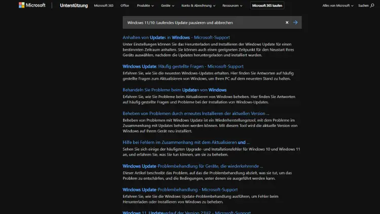Open Windows Update: Häufig gestellte Fragen result
380x214 pixels.
(x=183, y=66)
